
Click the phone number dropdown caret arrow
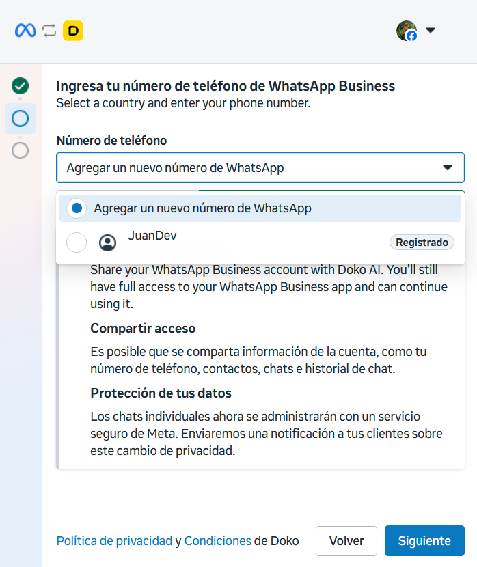pos(448,167)
